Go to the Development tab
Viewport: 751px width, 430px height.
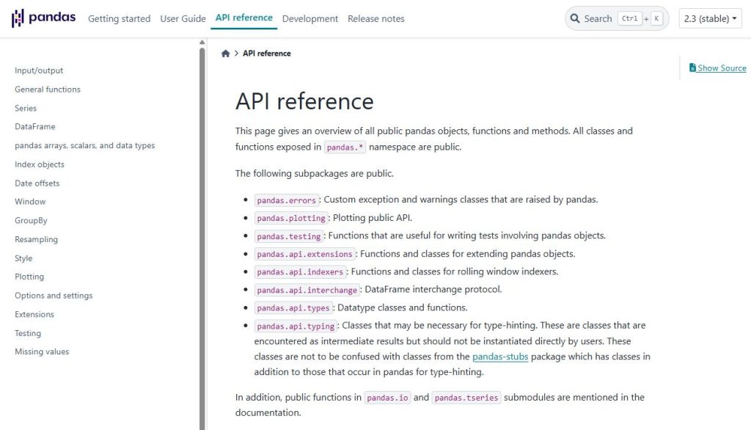coord(310,18)
